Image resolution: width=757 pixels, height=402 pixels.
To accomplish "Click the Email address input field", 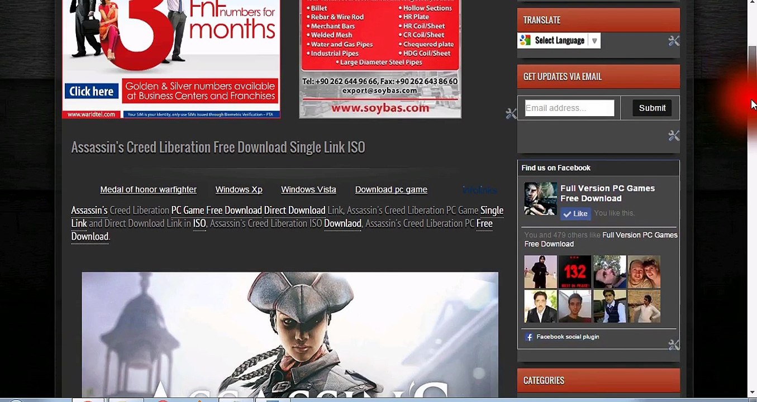I will 569,108.
